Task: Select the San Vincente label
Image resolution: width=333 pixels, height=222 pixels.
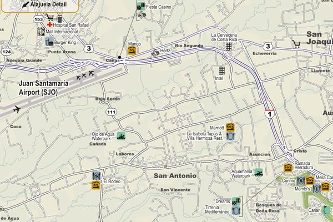Action: [175, 190]
